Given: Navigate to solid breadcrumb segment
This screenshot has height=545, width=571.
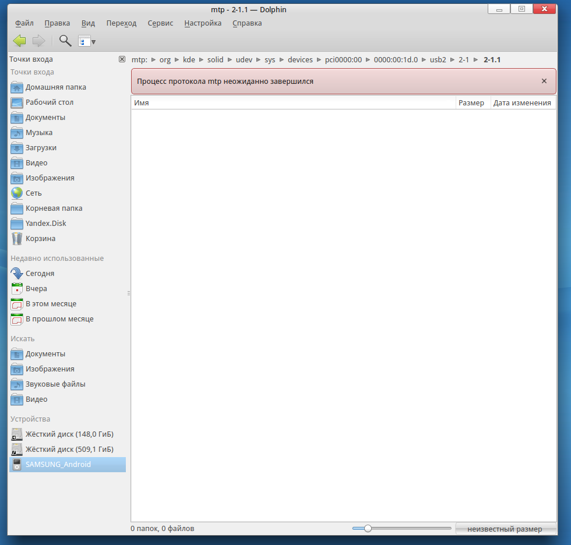Looking at the screenshot, I should pyautogui.click(x=215, y=59).
